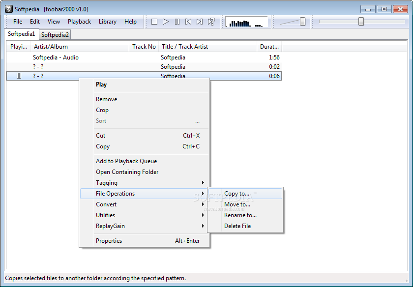
Task: Choose Move to... in submenu
Action: coord(245,204)
